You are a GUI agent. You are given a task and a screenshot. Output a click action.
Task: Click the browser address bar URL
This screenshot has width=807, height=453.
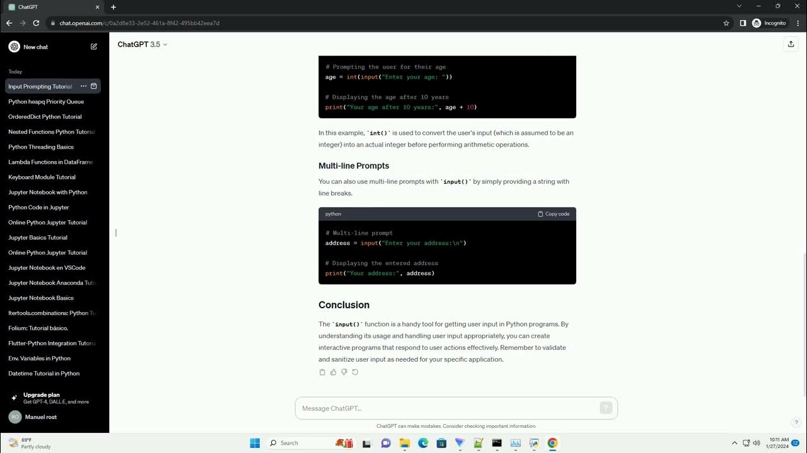coord(139,23)
